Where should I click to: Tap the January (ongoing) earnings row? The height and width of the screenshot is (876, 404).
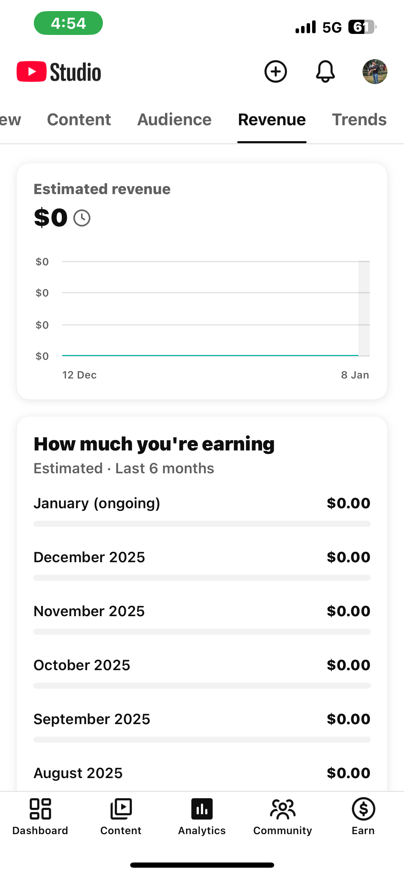pos(202,503)
